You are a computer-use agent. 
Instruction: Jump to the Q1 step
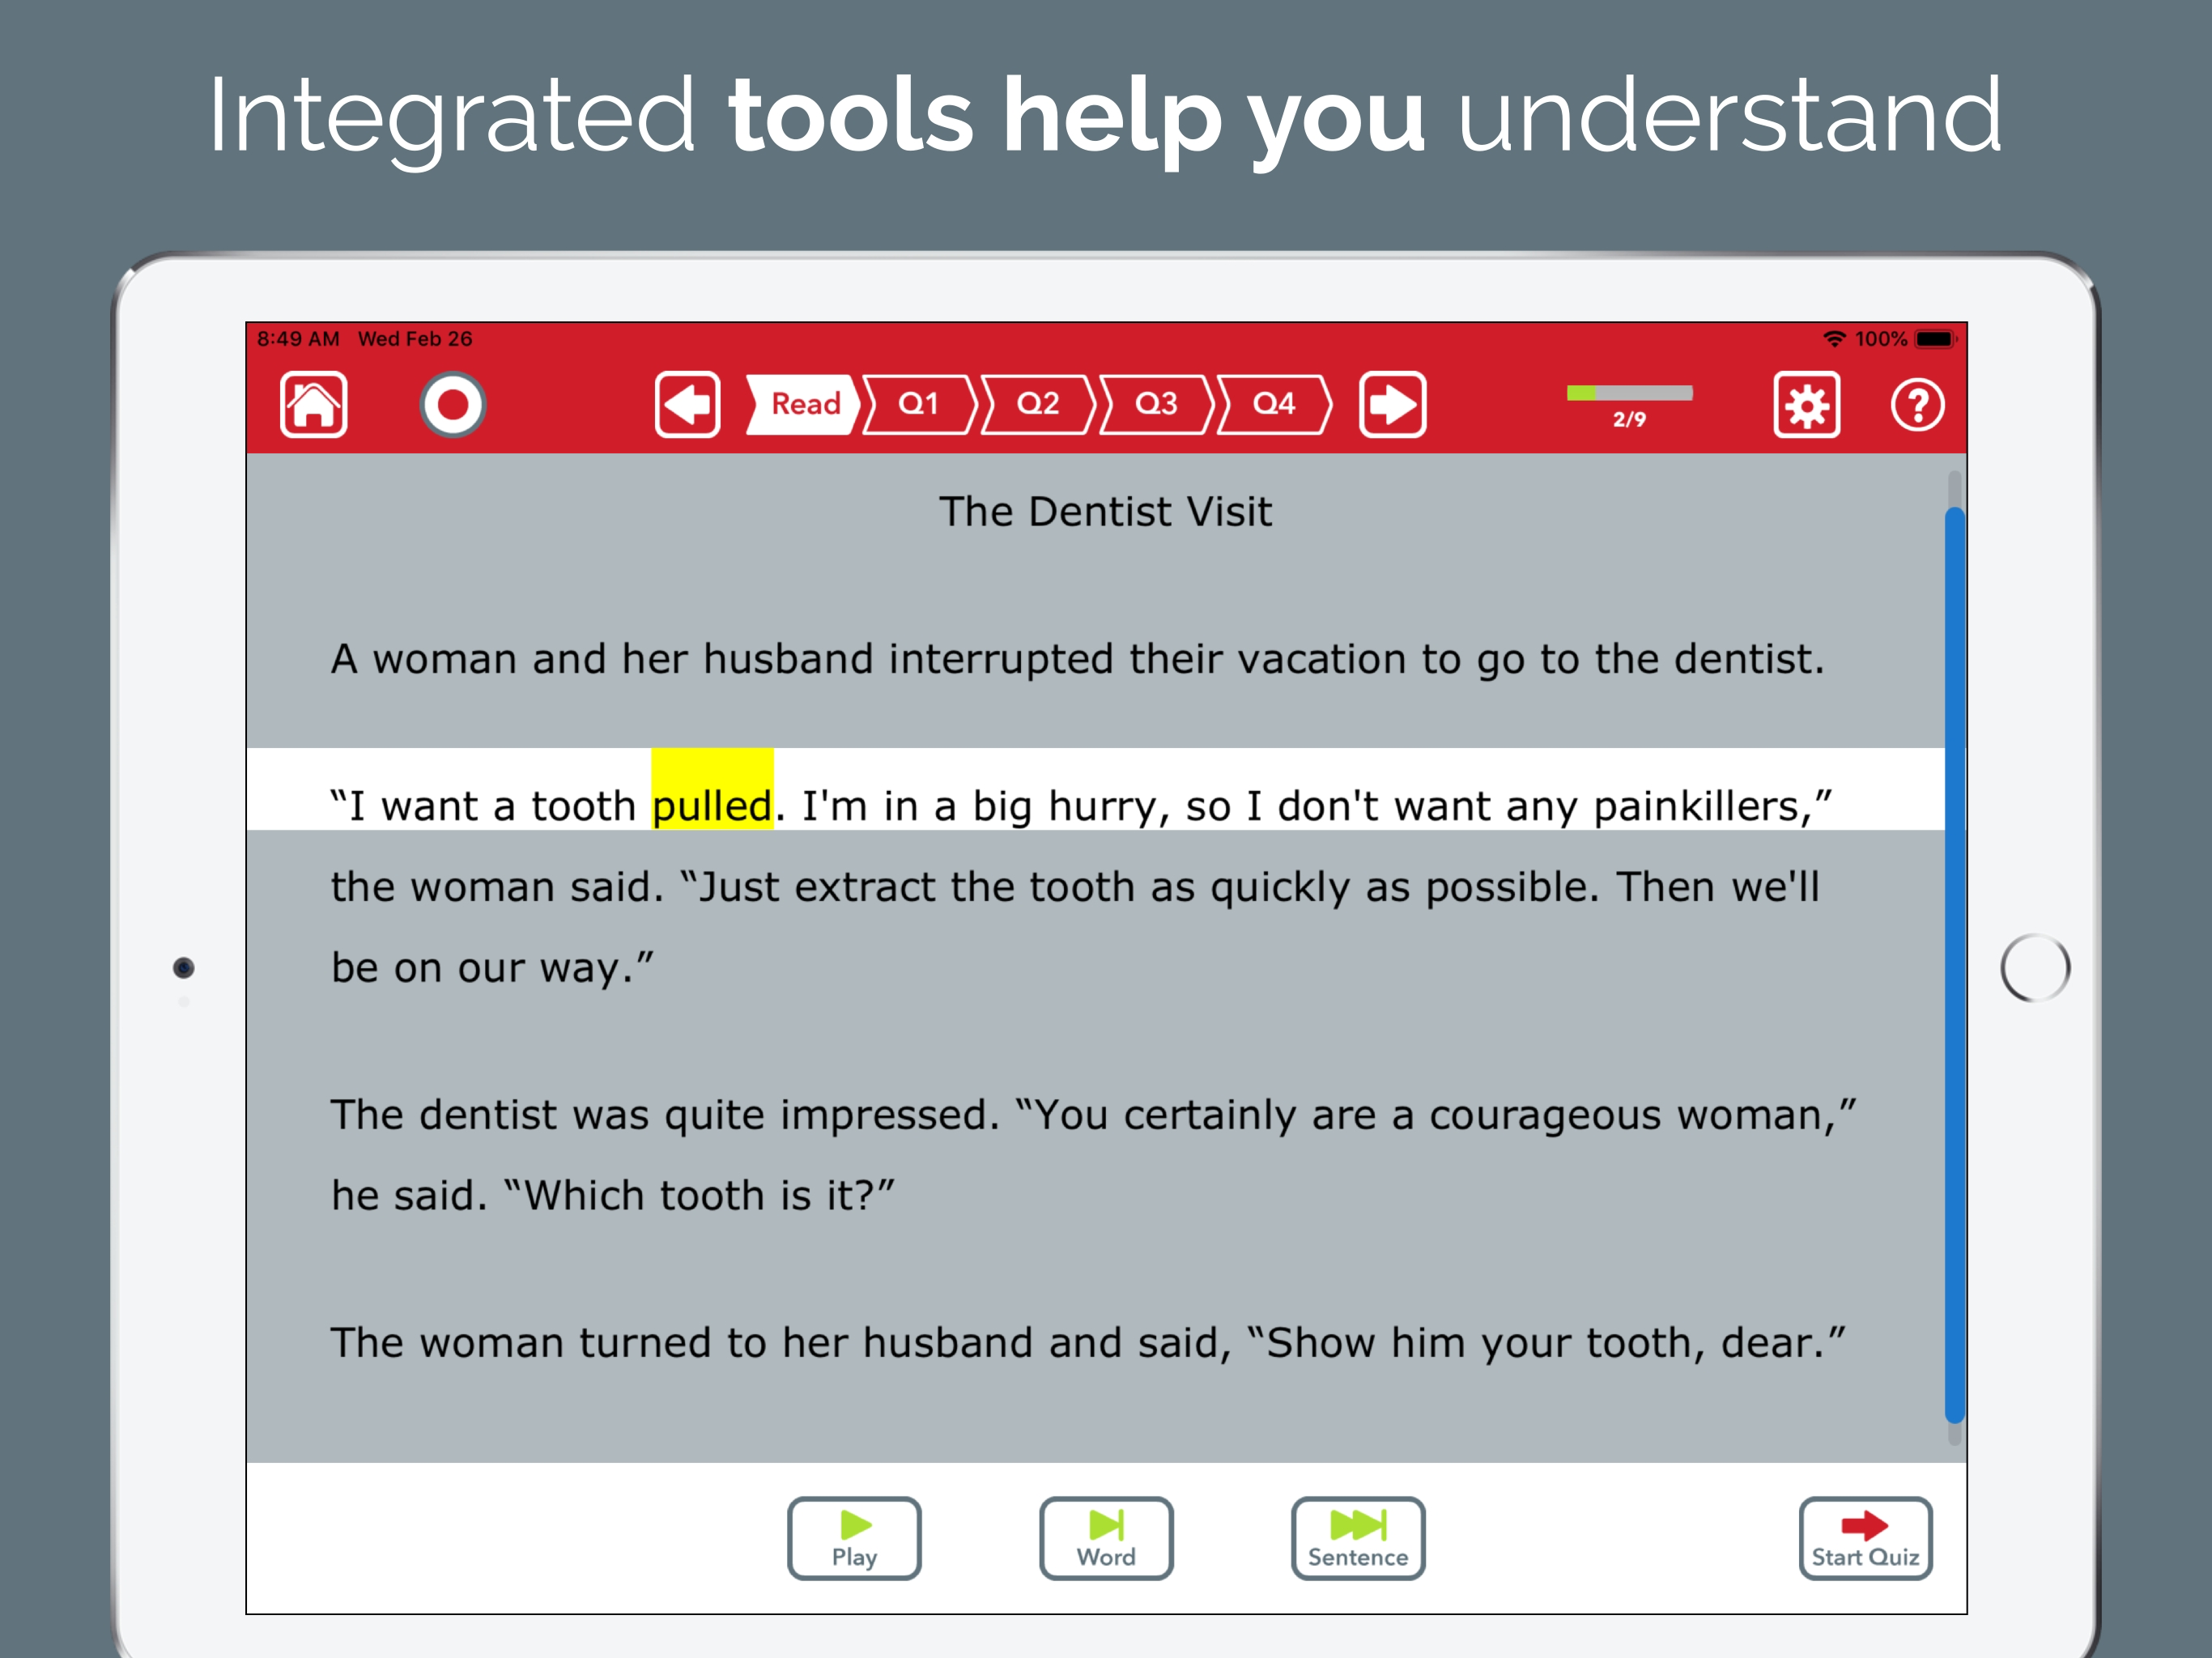[x=918, y=404]
